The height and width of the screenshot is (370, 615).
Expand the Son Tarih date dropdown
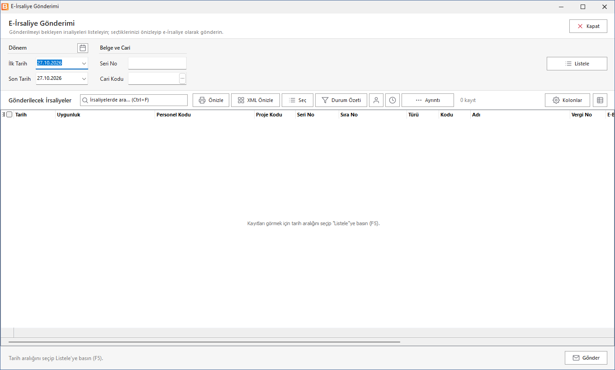84,79
